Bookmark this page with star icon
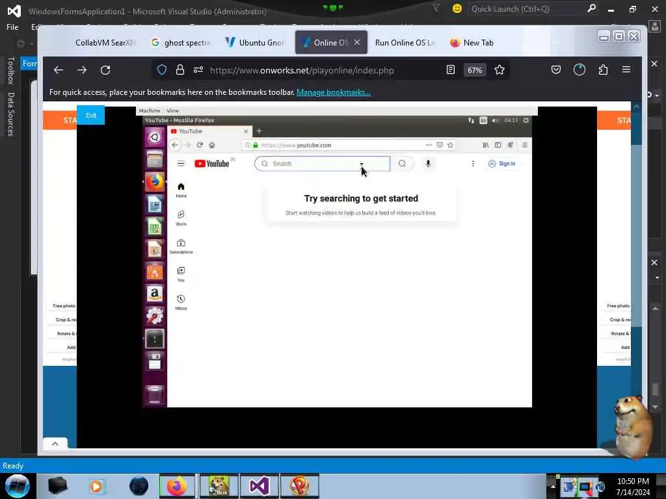Viewport: 666px width, 499px height. pos(499,70)
